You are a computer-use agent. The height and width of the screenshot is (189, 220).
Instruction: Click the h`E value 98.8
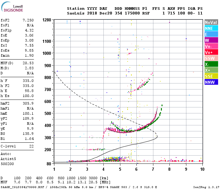click(x=29, y=91)
